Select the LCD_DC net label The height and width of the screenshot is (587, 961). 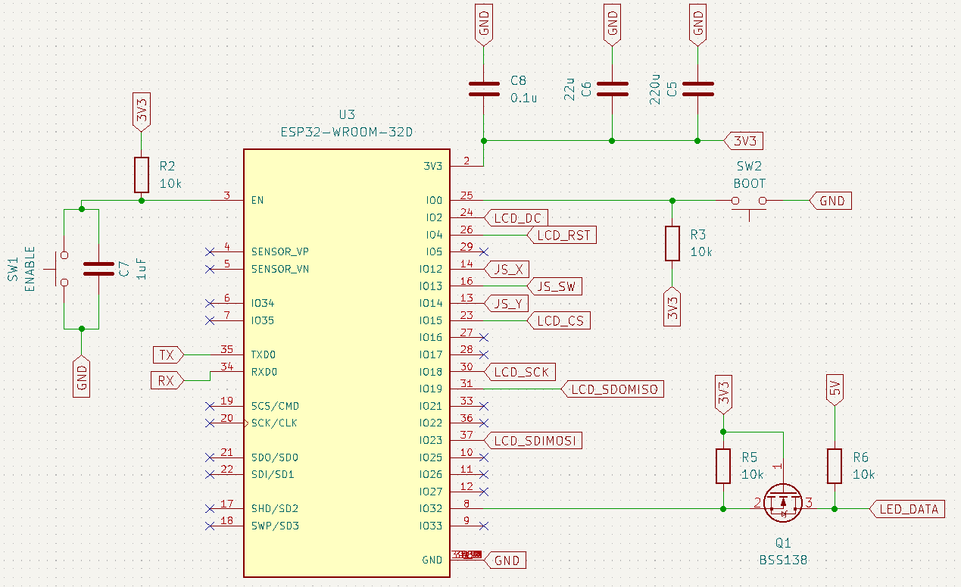tap(515, 218)
